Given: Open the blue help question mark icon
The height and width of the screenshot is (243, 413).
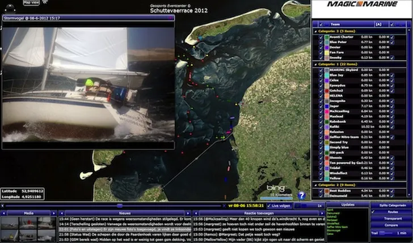Looking at the screenshot, I should (x=301, y=195).
